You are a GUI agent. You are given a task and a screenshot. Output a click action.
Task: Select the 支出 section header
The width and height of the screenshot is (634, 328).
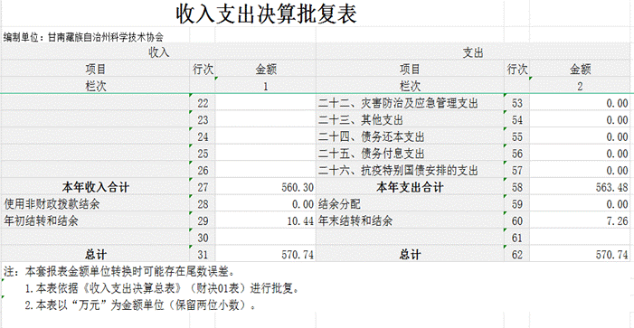click(473, 52)
